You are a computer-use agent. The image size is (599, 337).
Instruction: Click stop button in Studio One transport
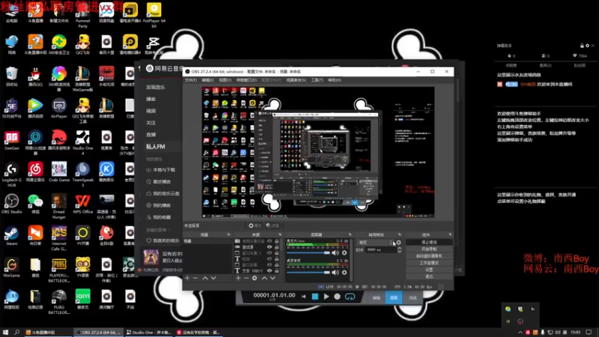click(x=314, y=297)
